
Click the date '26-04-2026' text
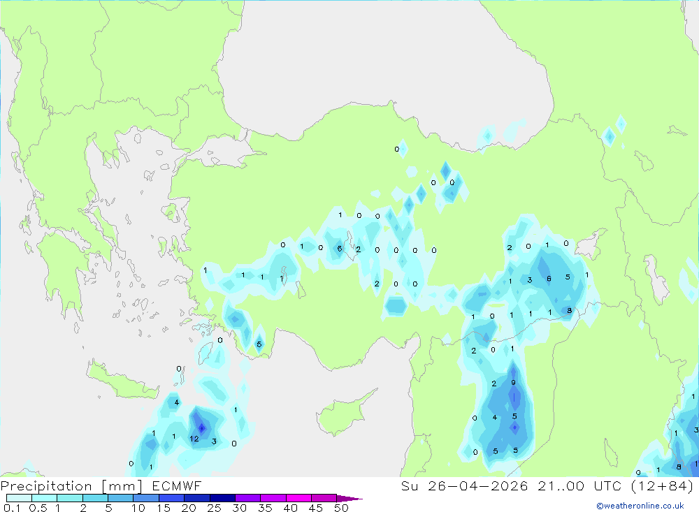coord(478,485)
